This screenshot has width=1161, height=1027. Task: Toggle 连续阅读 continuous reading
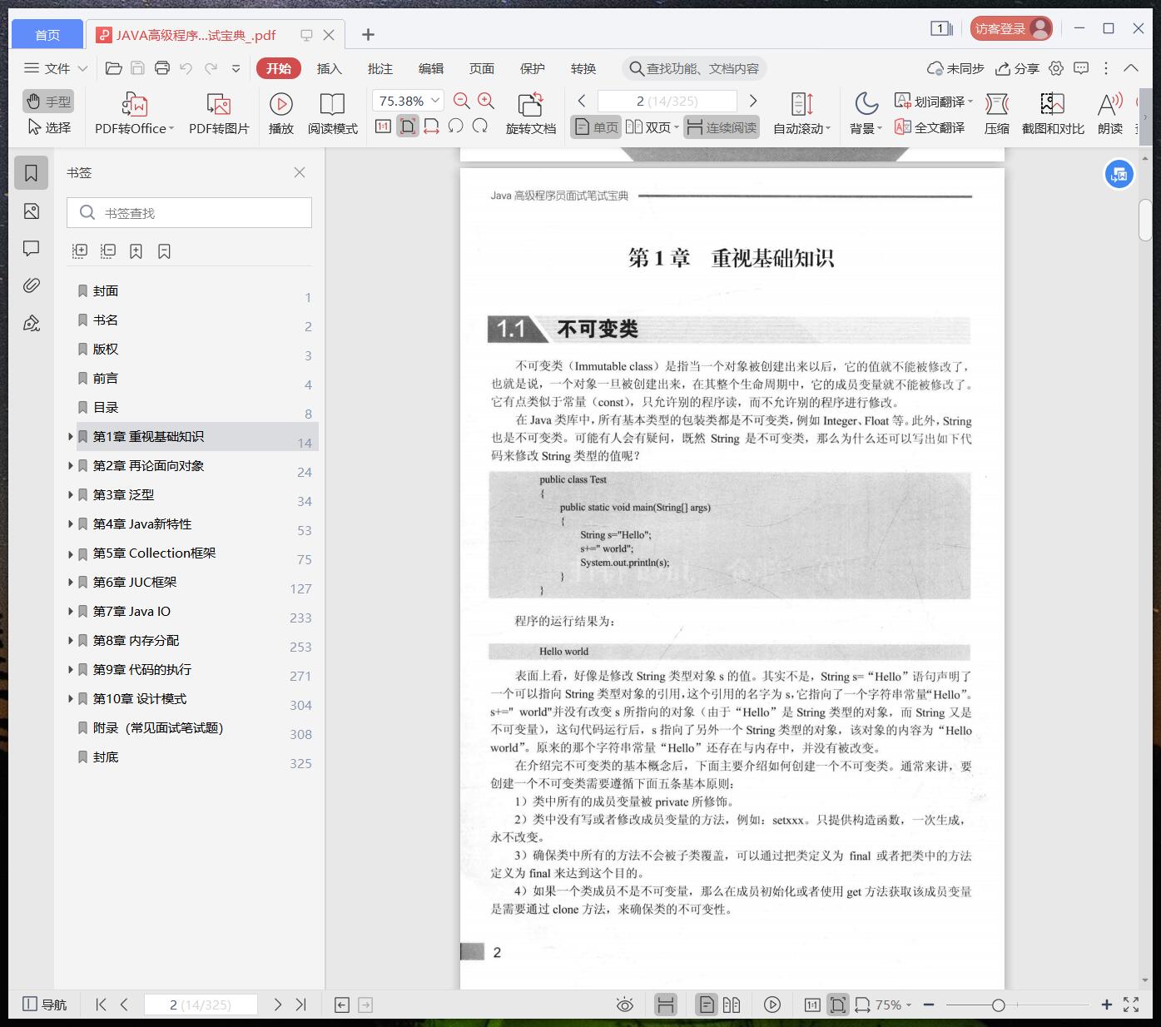722,127
